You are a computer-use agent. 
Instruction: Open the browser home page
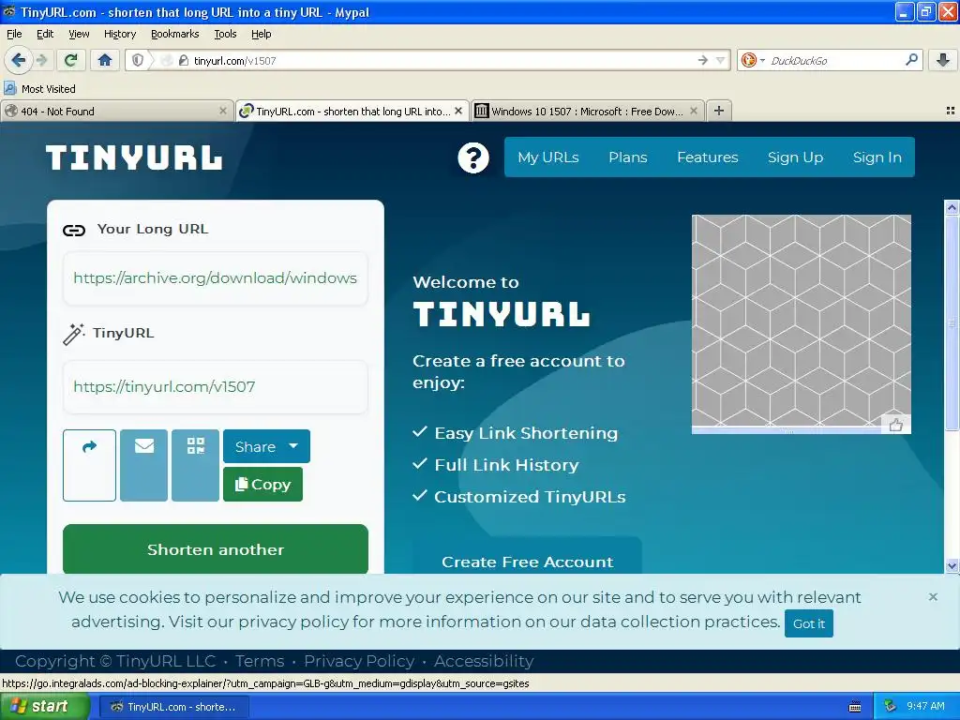point(105,60)
